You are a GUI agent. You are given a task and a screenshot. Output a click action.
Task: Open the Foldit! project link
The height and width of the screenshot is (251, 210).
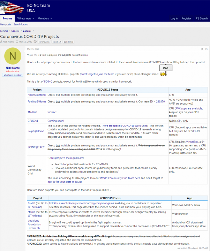click(x=31, y=203)
